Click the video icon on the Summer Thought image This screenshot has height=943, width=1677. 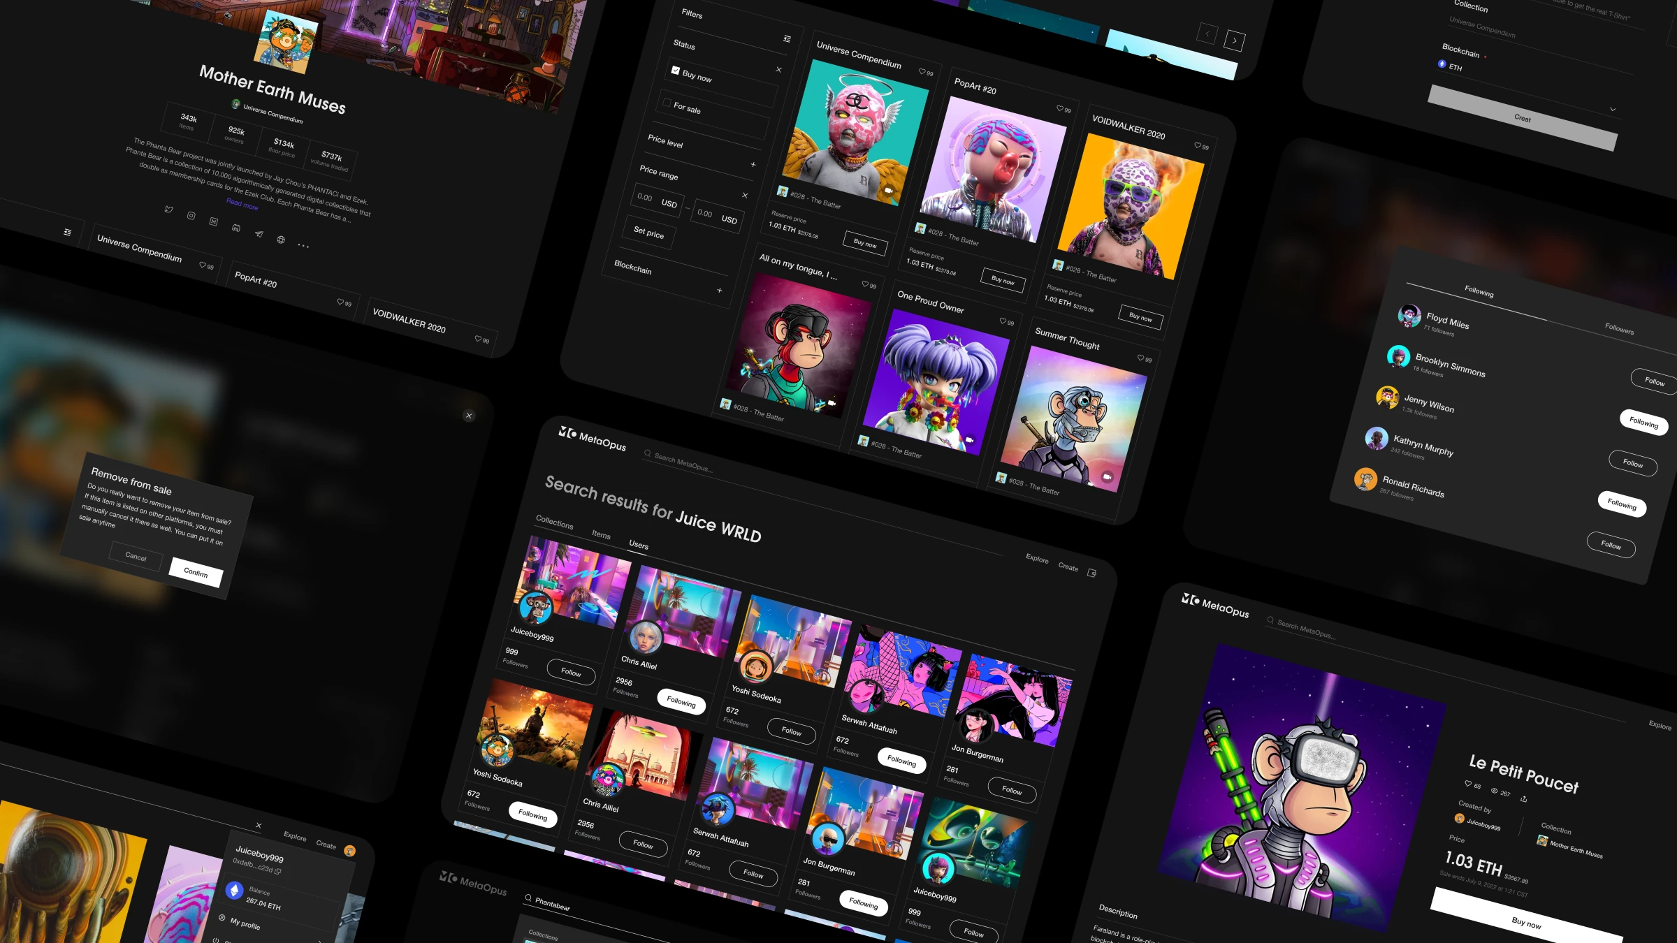pyautogui.click(x=1107, y=476)
